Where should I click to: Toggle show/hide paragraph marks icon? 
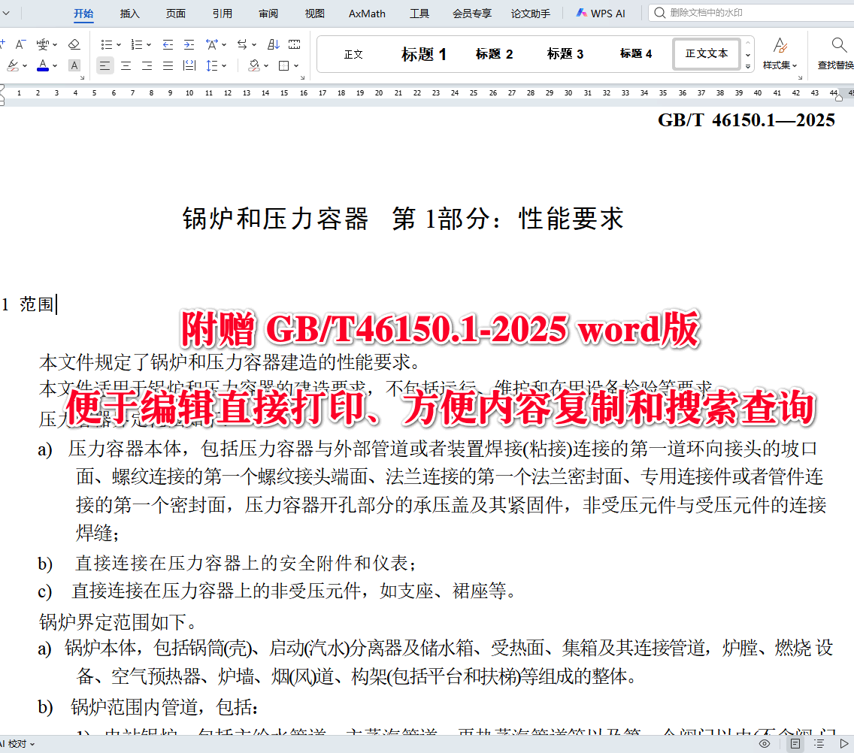[294, 44]
